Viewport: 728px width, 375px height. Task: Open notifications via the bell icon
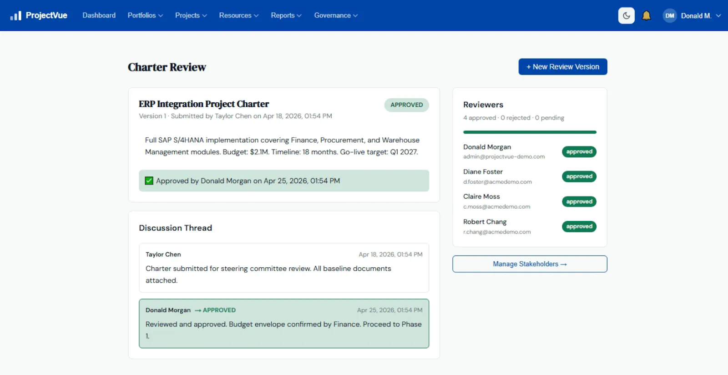[x=646, y=15]
